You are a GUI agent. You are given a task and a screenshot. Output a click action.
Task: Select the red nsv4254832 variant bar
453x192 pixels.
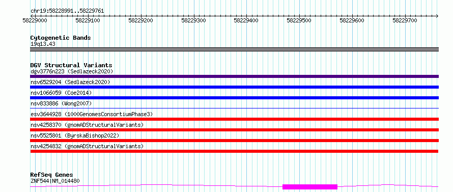click(x=234, y=151)
